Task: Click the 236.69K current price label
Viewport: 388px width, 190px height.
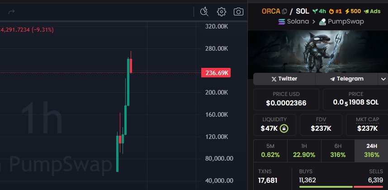Action: [x=216, y=73]
